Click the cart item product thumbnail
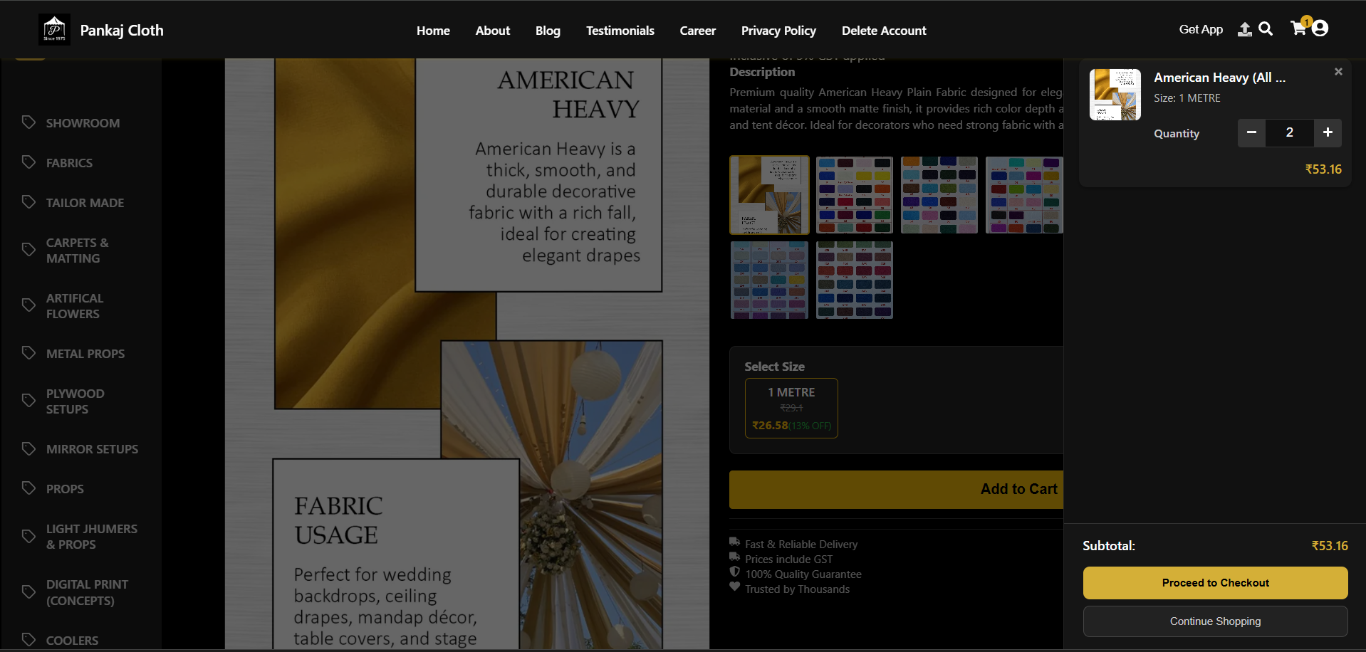Image resolution: width=1366 pixels, height=652 pixels. click(1115, 95)
